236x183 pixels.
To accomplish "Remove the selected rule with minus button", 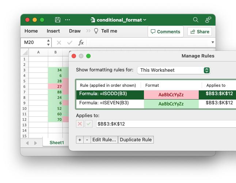I will click(87, 139).
